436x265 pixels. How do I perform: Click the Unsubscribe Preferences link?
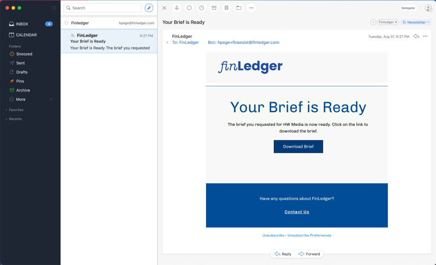click(x=309, y=235)
